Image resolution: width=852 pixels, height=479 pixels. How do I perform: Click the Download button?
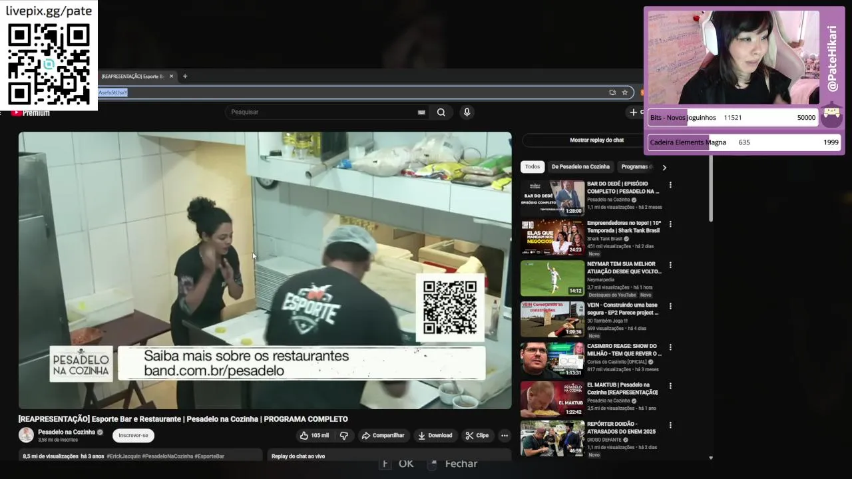[435, 436]
